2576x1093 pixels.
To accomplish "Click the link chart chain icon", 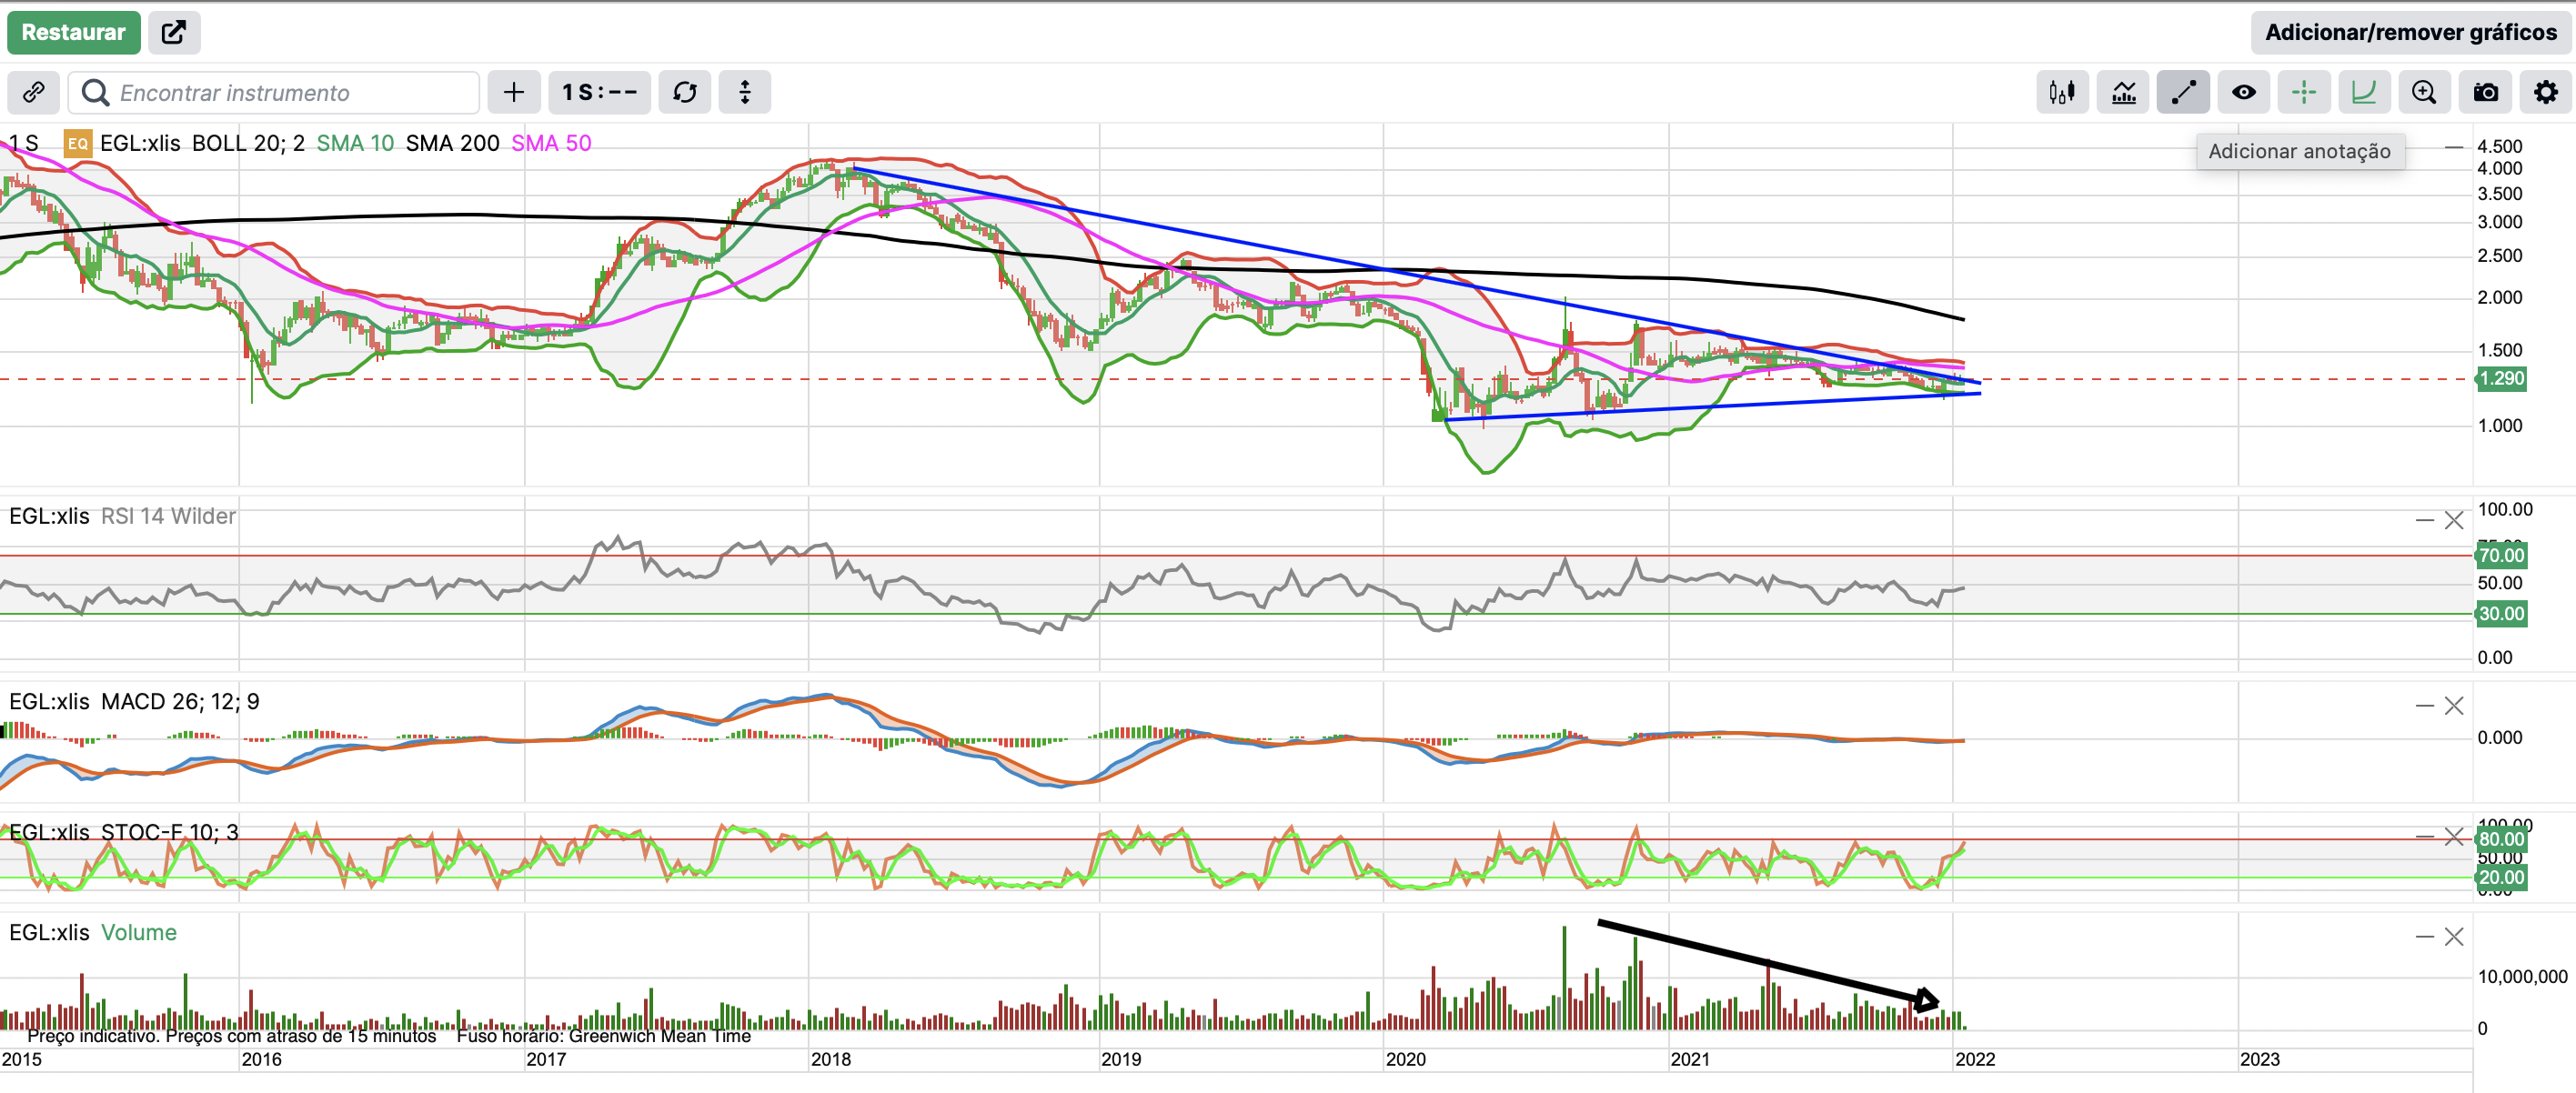I will pyautogui.click(x=33, y=93).
